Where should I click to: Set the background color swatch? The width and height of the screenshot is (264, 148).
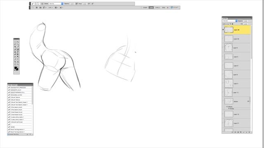click(17, 69)
